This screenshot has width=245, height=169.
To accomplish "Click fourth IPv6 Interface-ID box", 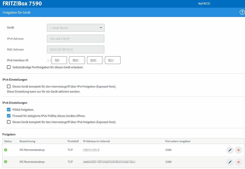I will (x=113, y=60).
